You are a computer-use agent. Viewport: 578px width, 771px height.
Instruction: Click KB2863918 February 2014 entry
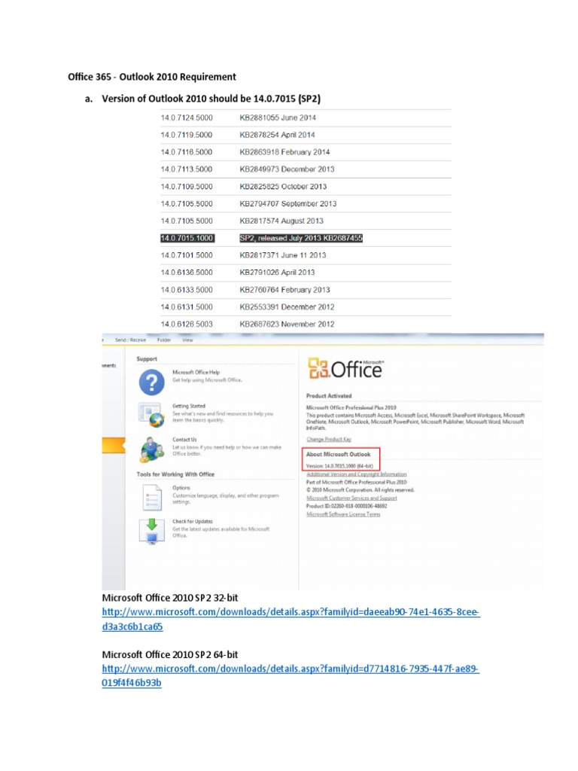tap(284, 152)
